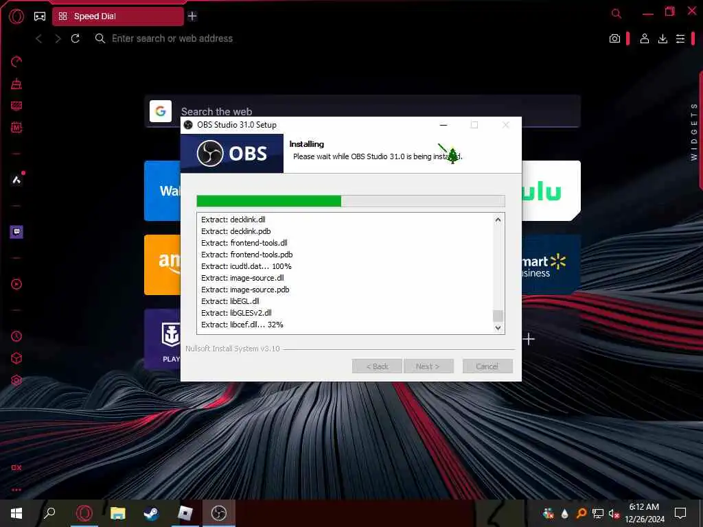This screenshot has width=703, height=527.
Task: Click the orange magnifier tray icon
Action: point(581,513)
